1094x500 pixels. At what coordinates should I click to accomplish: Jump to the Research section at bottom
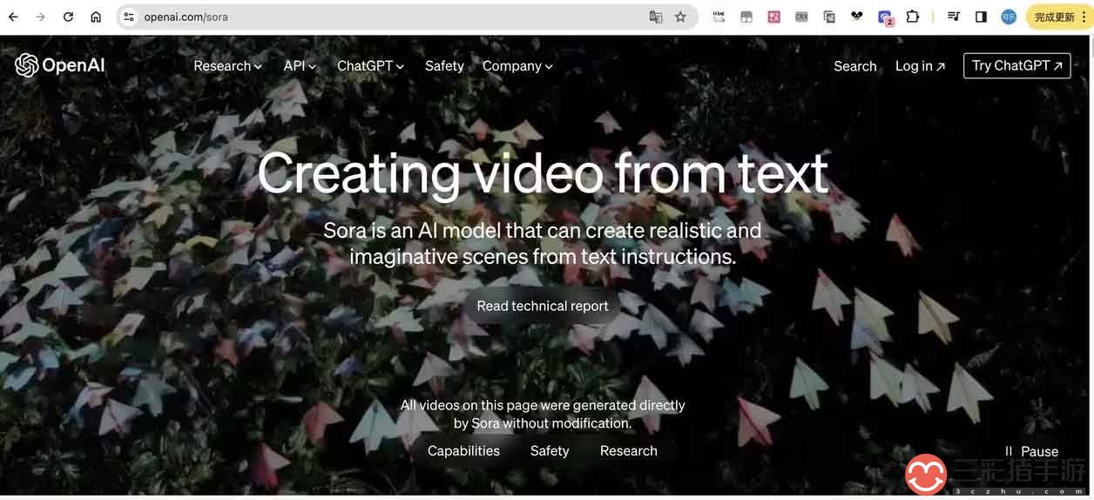pyautogui.click(x=629, y=450)
